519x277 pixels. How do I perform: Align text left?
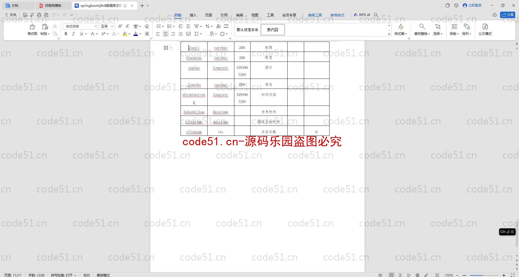pos(158,34)
